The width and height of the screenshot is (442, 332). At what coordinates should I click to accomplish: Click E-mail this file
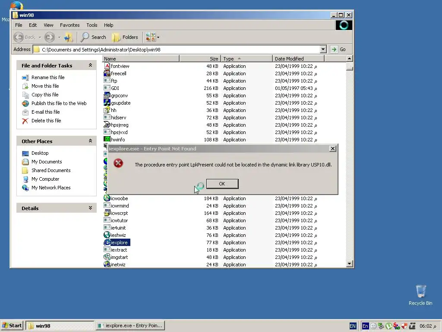click(x=46, y=112)
